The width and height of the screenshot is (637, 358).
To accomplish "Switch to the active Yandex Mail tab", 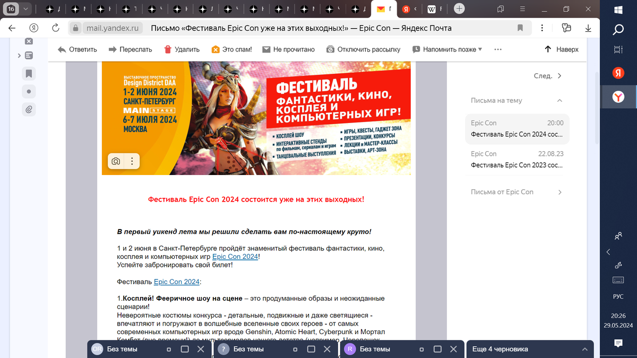I will click(x=384, y=9).
